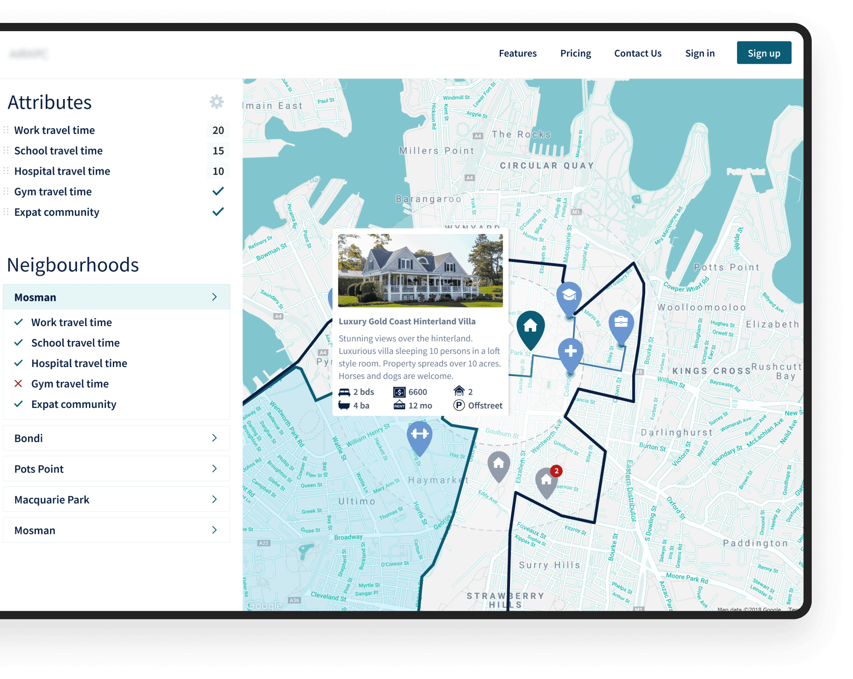853x679 pixels.
Task: Toggle Mosman Work travel time check
Action: click(18, 322)
